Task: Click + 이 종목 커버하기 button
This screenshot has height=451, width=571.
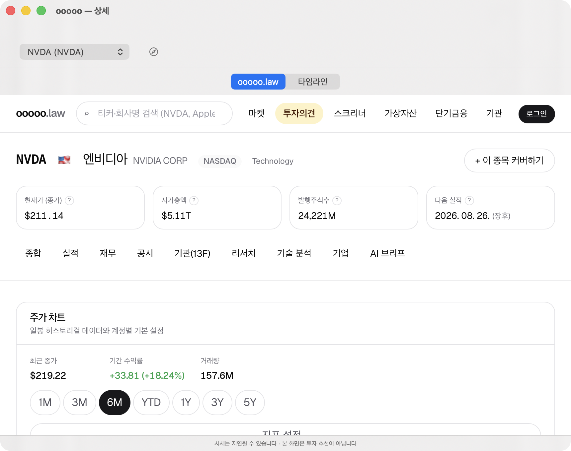Action: coord(509,161)
